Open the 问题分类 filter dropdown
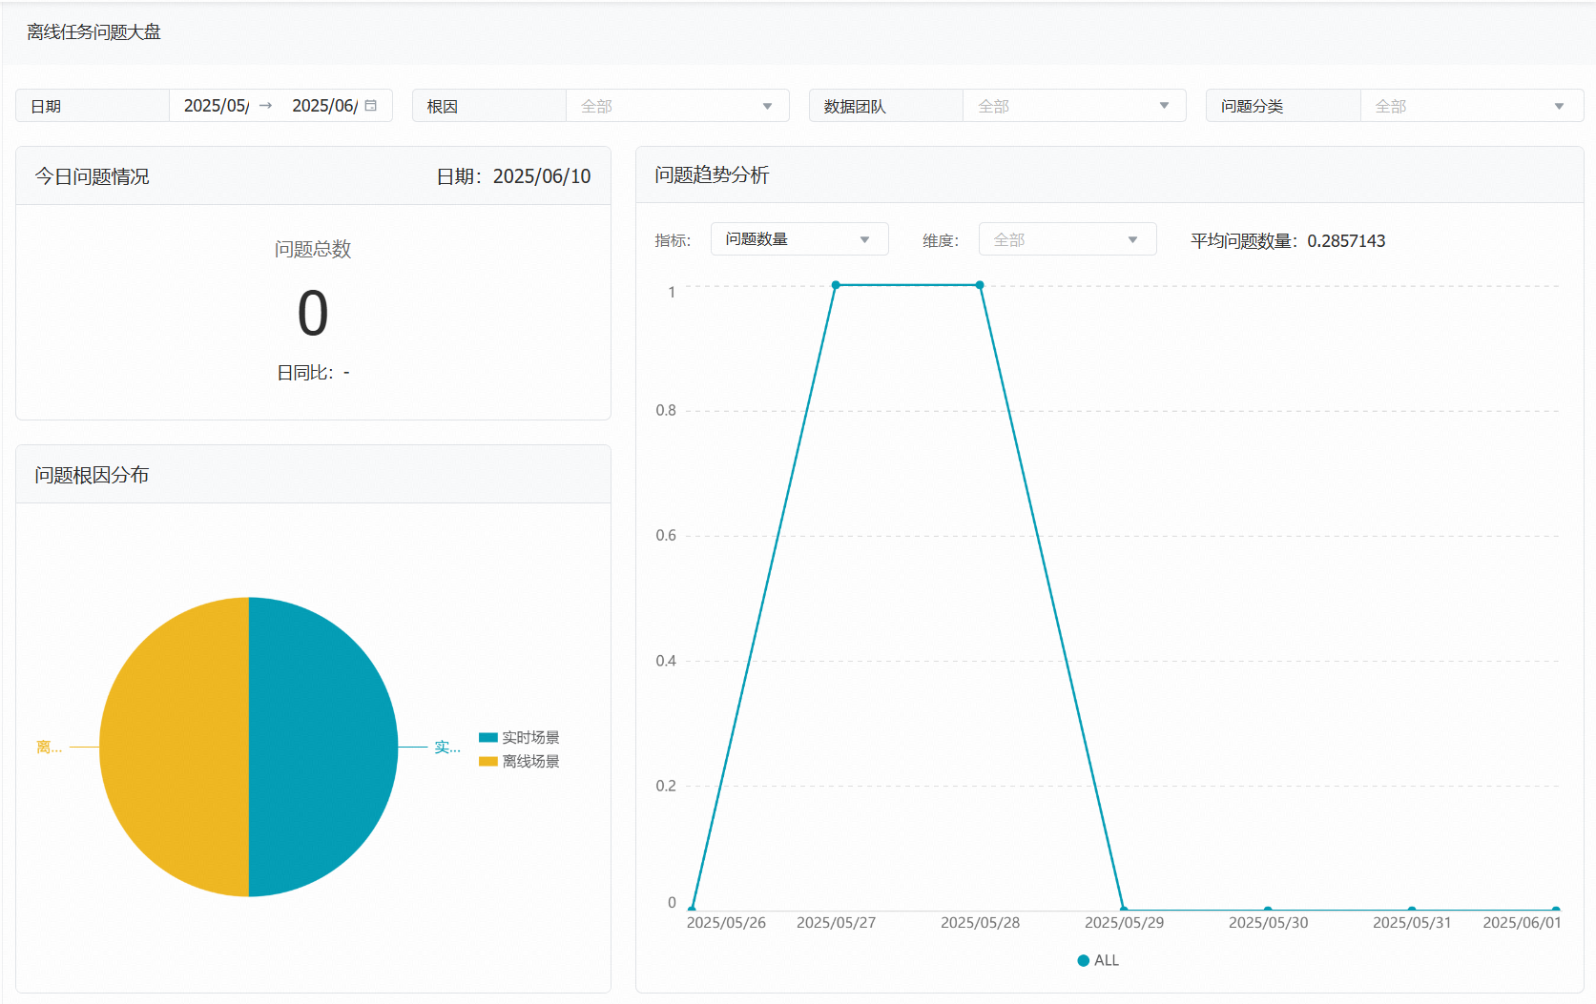The image size is (1596, 1004). (x=1470, y=106)
